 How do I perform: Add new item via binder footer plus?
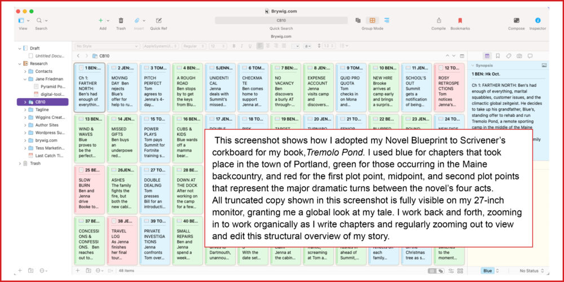[x=20, y=271]
